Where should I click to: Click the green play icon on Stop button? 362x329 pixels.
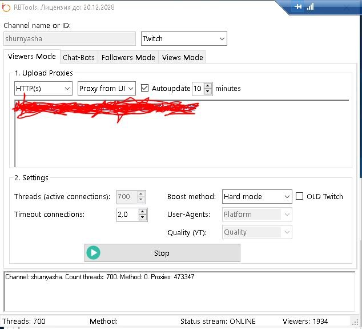coord(94,253)
